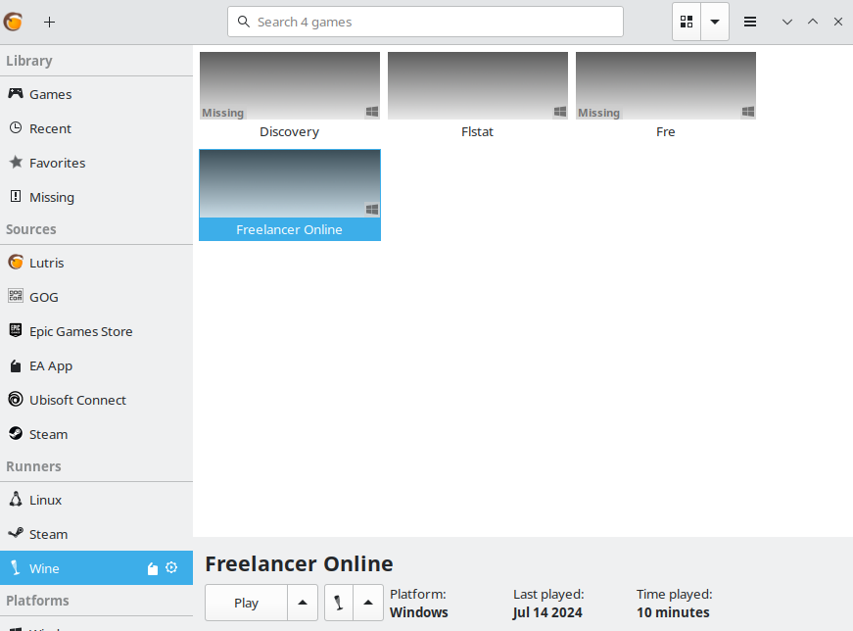Click the "10 minutes" time played value
The width and height of the screenshot is (853, 631).
(673, 612)
